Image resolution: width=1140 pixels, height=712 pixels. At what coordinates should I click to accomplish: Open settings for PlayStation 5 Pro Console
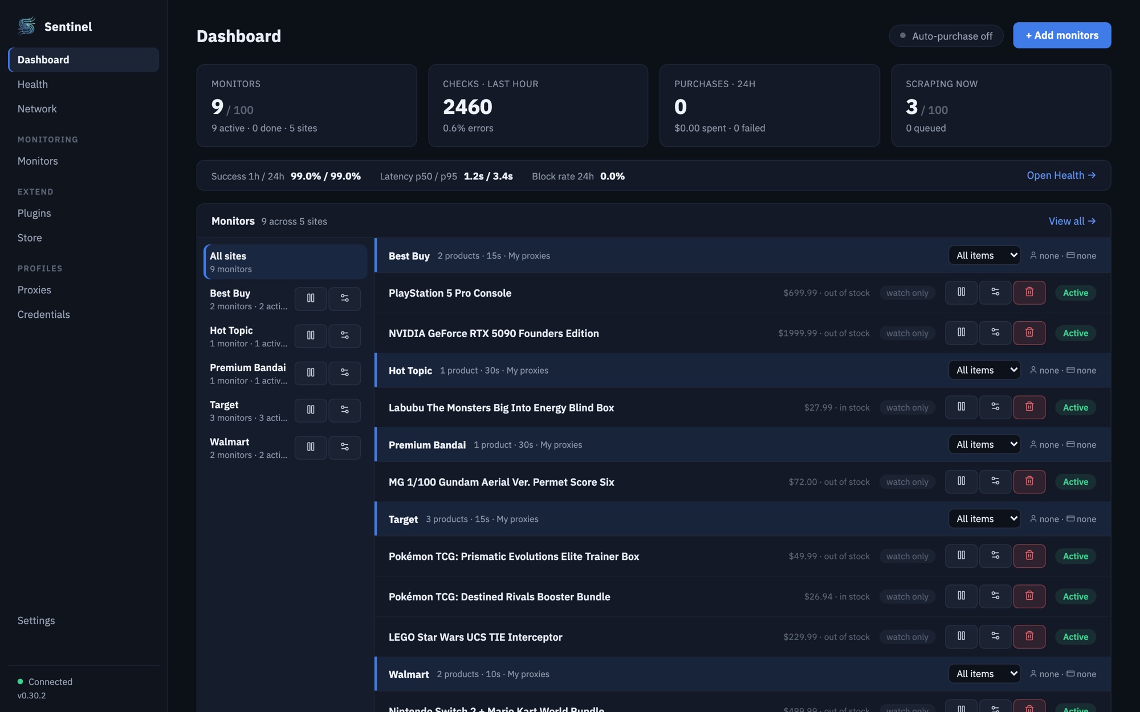(995, 292)
